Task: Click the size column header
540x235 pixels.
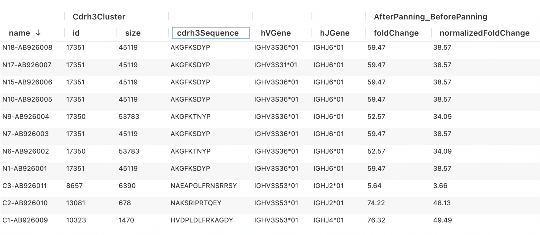Action: [132, 33]
